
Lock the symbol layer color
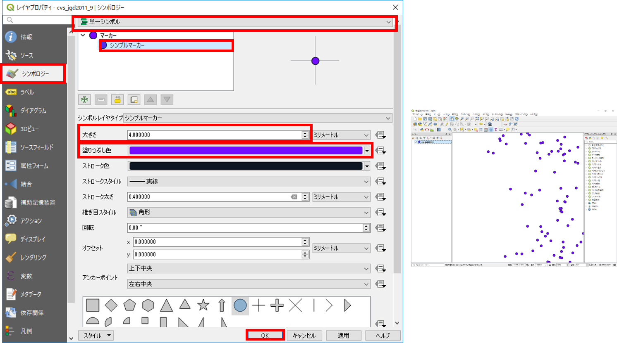coord(117,99)
